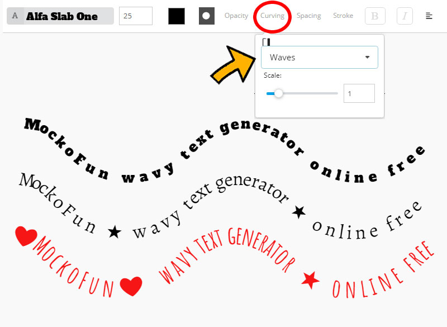This screenshot has height=327, width=447.
Task: Open the Spacing settings
Action: pyautogui.click(x=309, y=16)
